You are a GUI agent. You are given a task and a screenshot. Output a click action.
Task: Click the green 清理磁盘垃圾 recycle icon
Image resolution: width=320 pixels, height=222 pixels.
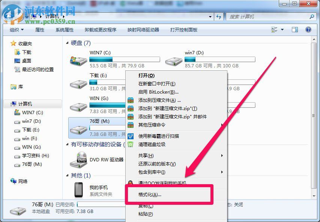pyautogui.click(x=131, y=144)
